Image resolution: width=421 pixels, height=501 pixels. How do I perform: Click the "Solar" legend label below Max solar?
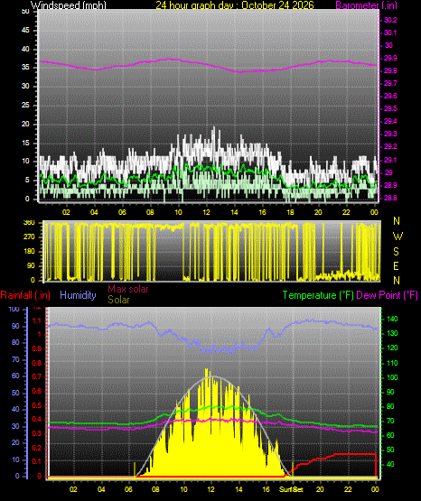(x=118, y=300)
